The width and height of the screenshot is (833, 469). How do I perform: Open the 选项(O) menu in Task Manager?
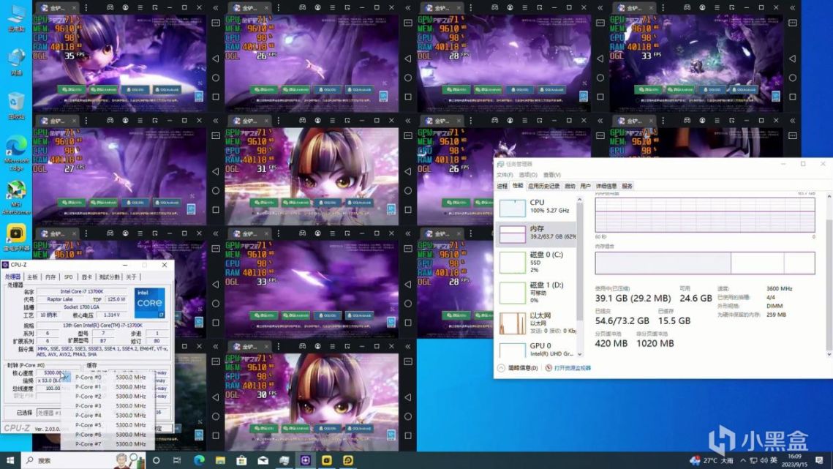[527, 174]
